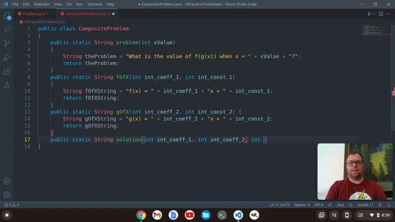Open the Search view in the activity bar

pos(7,30)
